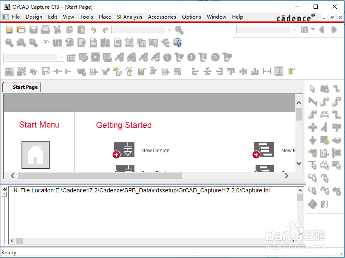Select the Start Page tab
The height and width of the screenshot is (258, 345).
pyautogui.click(x=22, y=87)
